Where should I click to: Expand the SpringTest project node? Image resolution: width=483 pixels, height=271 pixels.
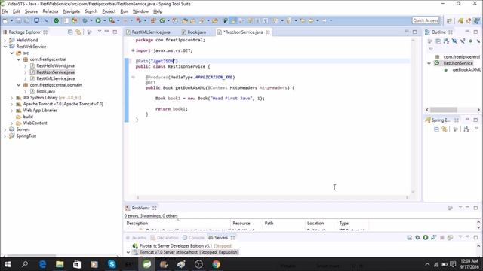(5, 136)
